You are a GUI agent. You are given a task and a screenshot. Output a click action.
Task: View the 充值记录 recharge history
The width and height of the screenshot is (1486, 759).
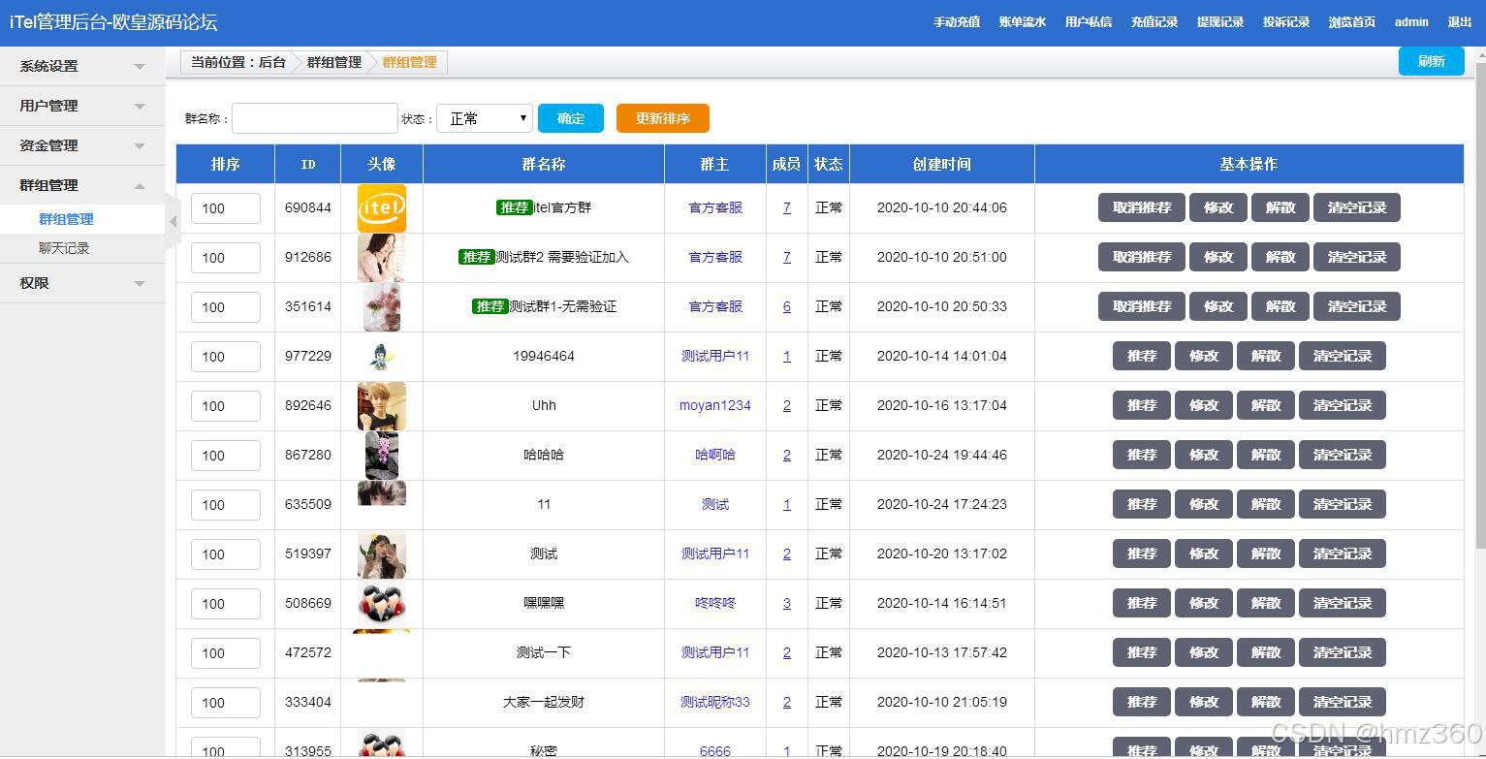pos(1154,21)
